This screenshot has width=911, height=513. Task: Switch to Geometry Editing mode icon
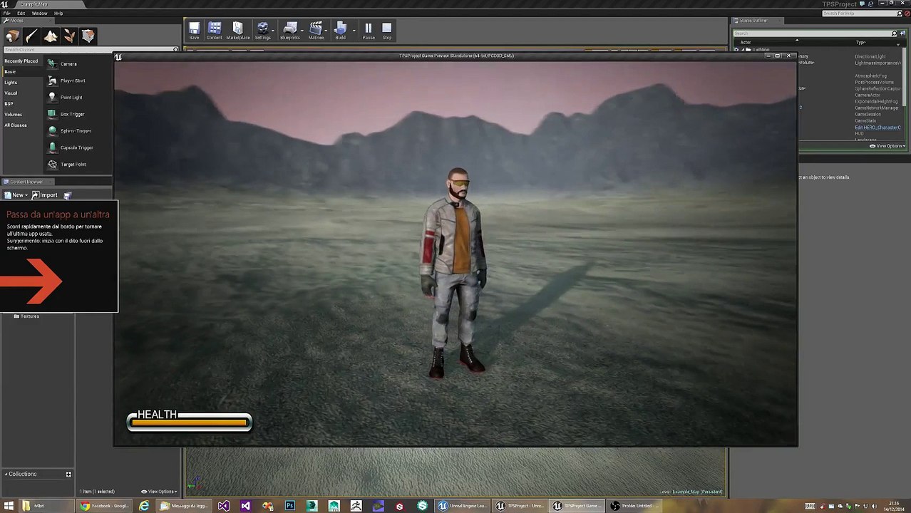tap(88, 36)
